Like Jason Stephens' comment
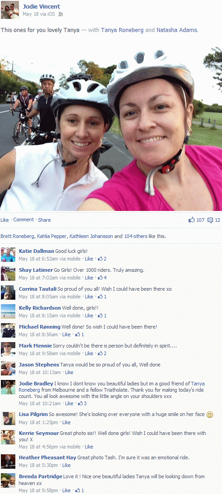 pos(69,372)
